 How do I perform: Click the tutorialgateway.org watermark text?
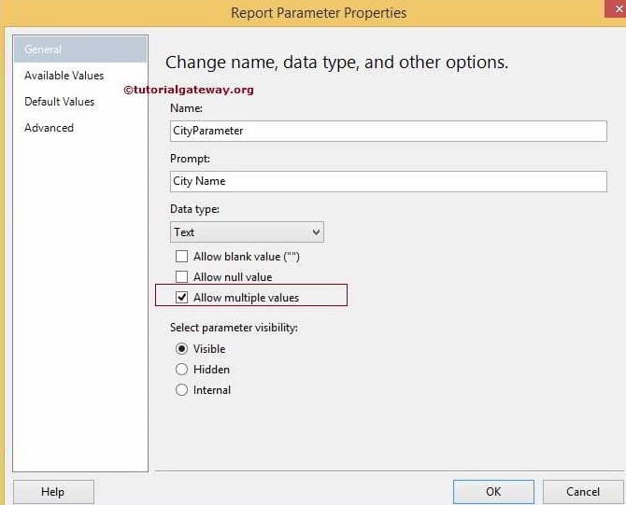pos(189,90)
